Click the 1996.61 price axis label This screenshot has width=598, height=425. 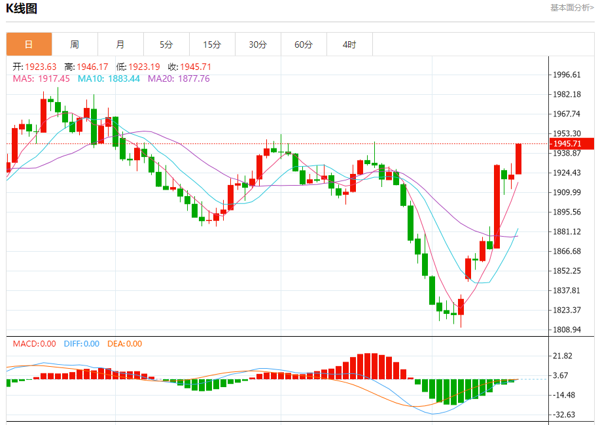click(567, 75)
